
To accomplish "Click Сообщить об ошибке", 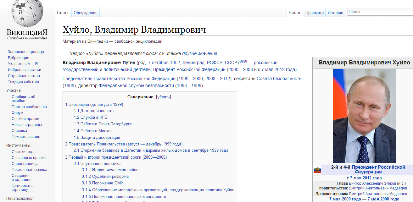I will click(24, 99).
